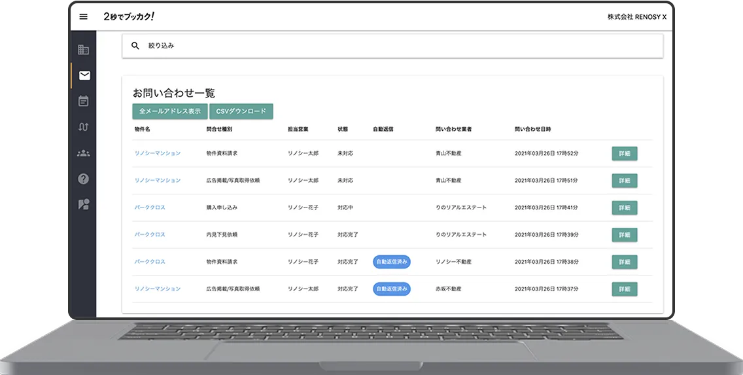Click the 問い合わせ業者 column header

pyautogui.click(x=453, y=130)
